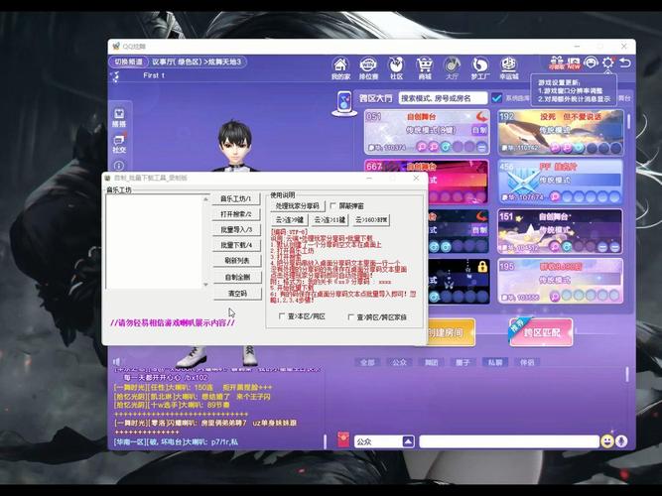The width and height of the screenshot is (662, 496).
Task: Select 公众 chat tab
Action: (399, 362)
